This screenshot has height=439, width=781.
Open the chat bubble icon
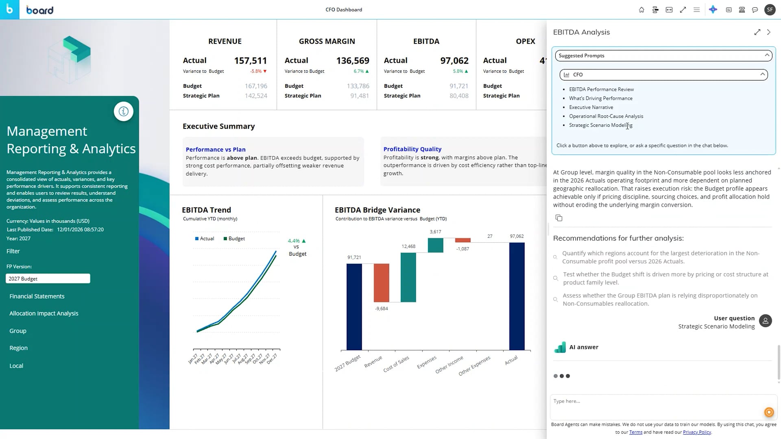755,10
